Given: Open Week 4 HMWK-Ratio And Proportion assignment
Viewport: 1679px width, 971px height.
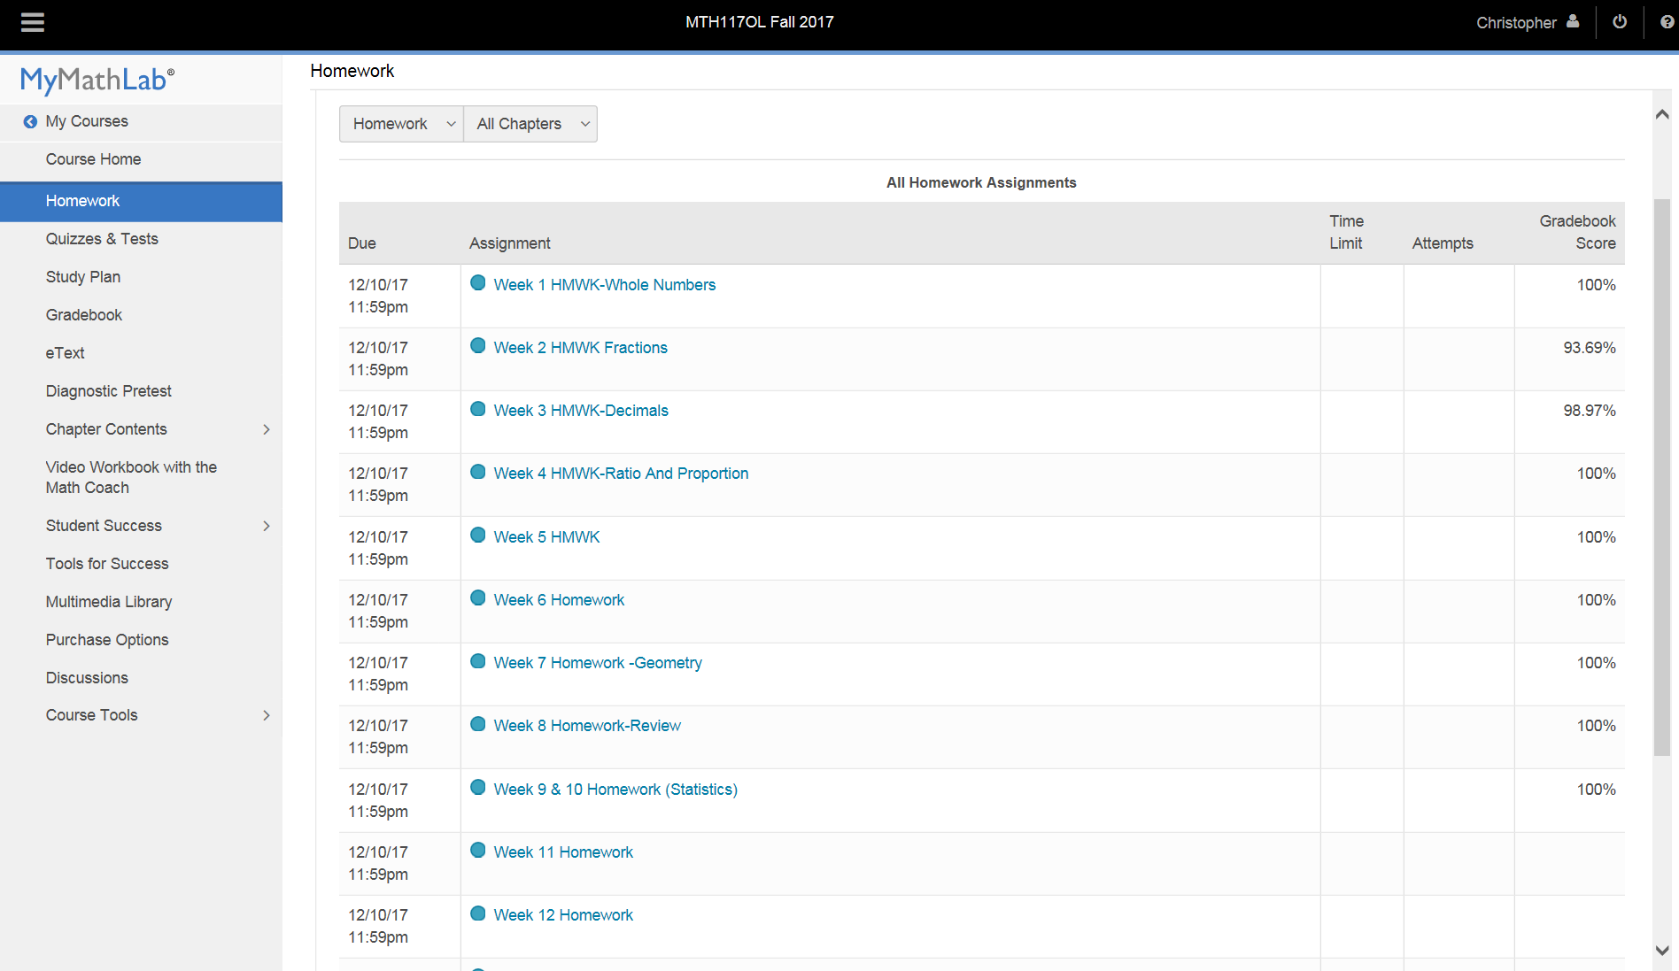Looking at the screenshot, I should pos(621,474).
